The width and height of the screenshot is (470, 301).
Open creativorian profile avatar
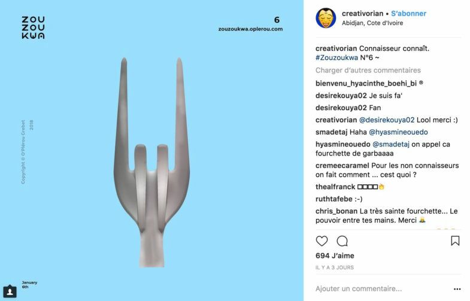click(x=326, y=18)
